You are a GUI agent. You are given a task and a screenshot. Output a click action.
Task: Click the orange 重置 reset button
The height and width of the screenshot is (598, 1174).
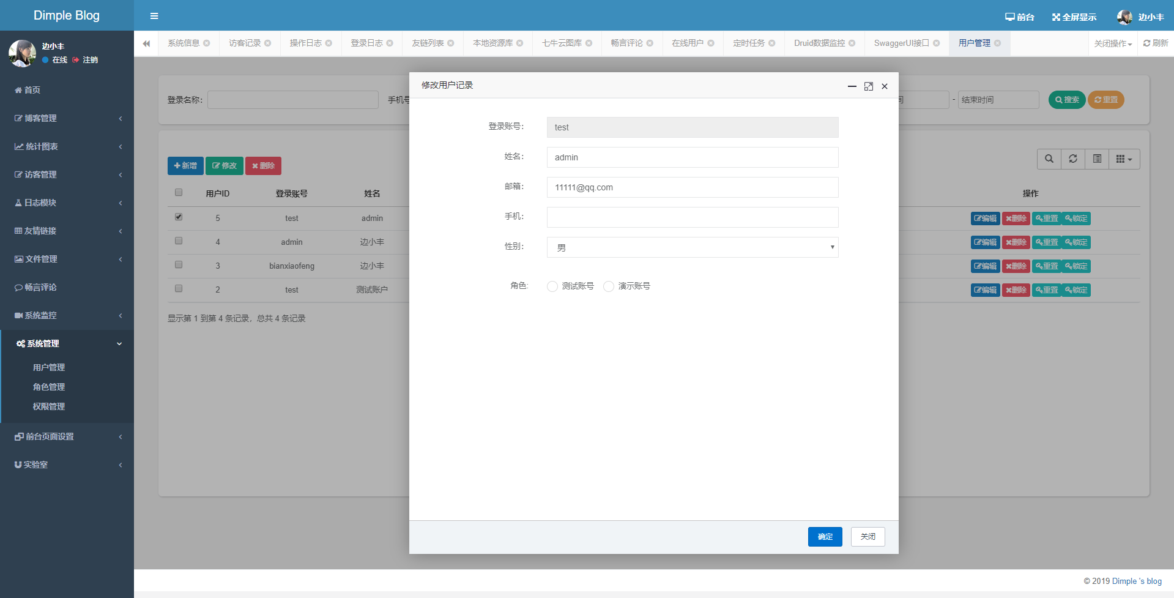pyautogui.click(x=1106, y=100)
